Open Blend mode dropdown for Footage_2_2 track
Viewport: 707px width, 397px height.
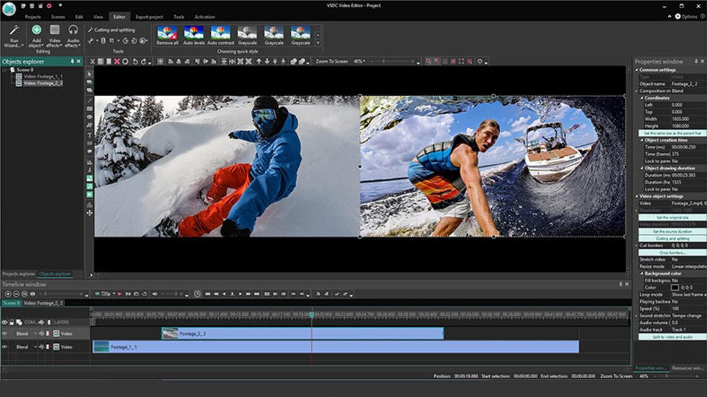tap(35, 333)
